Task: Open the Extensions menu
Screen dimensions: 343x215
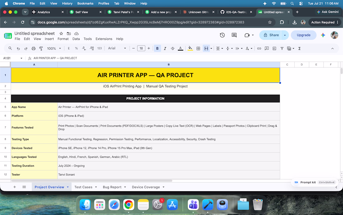Action: coord(104,39)
